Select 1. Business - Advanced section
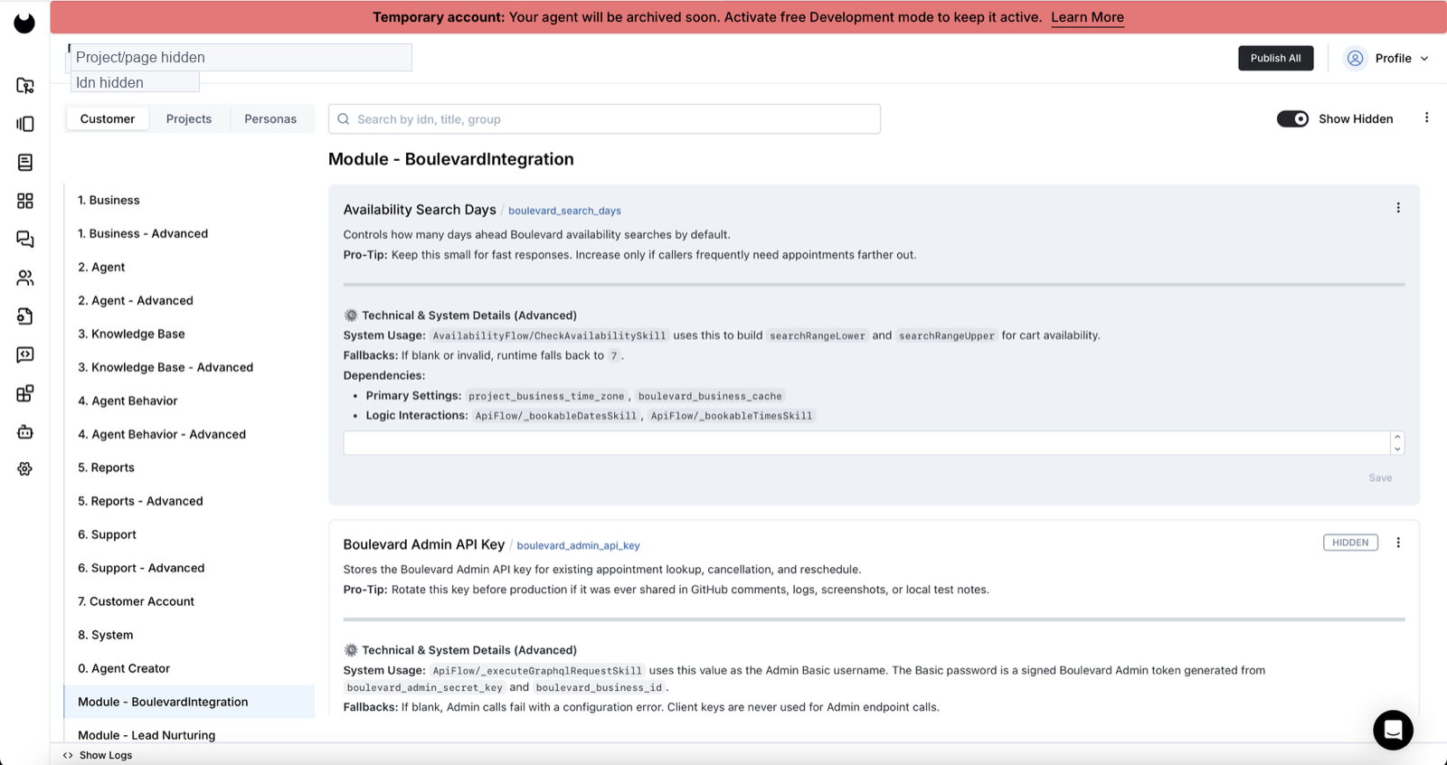The height and width of the screenshot is (765, 1447). point(190,233)
